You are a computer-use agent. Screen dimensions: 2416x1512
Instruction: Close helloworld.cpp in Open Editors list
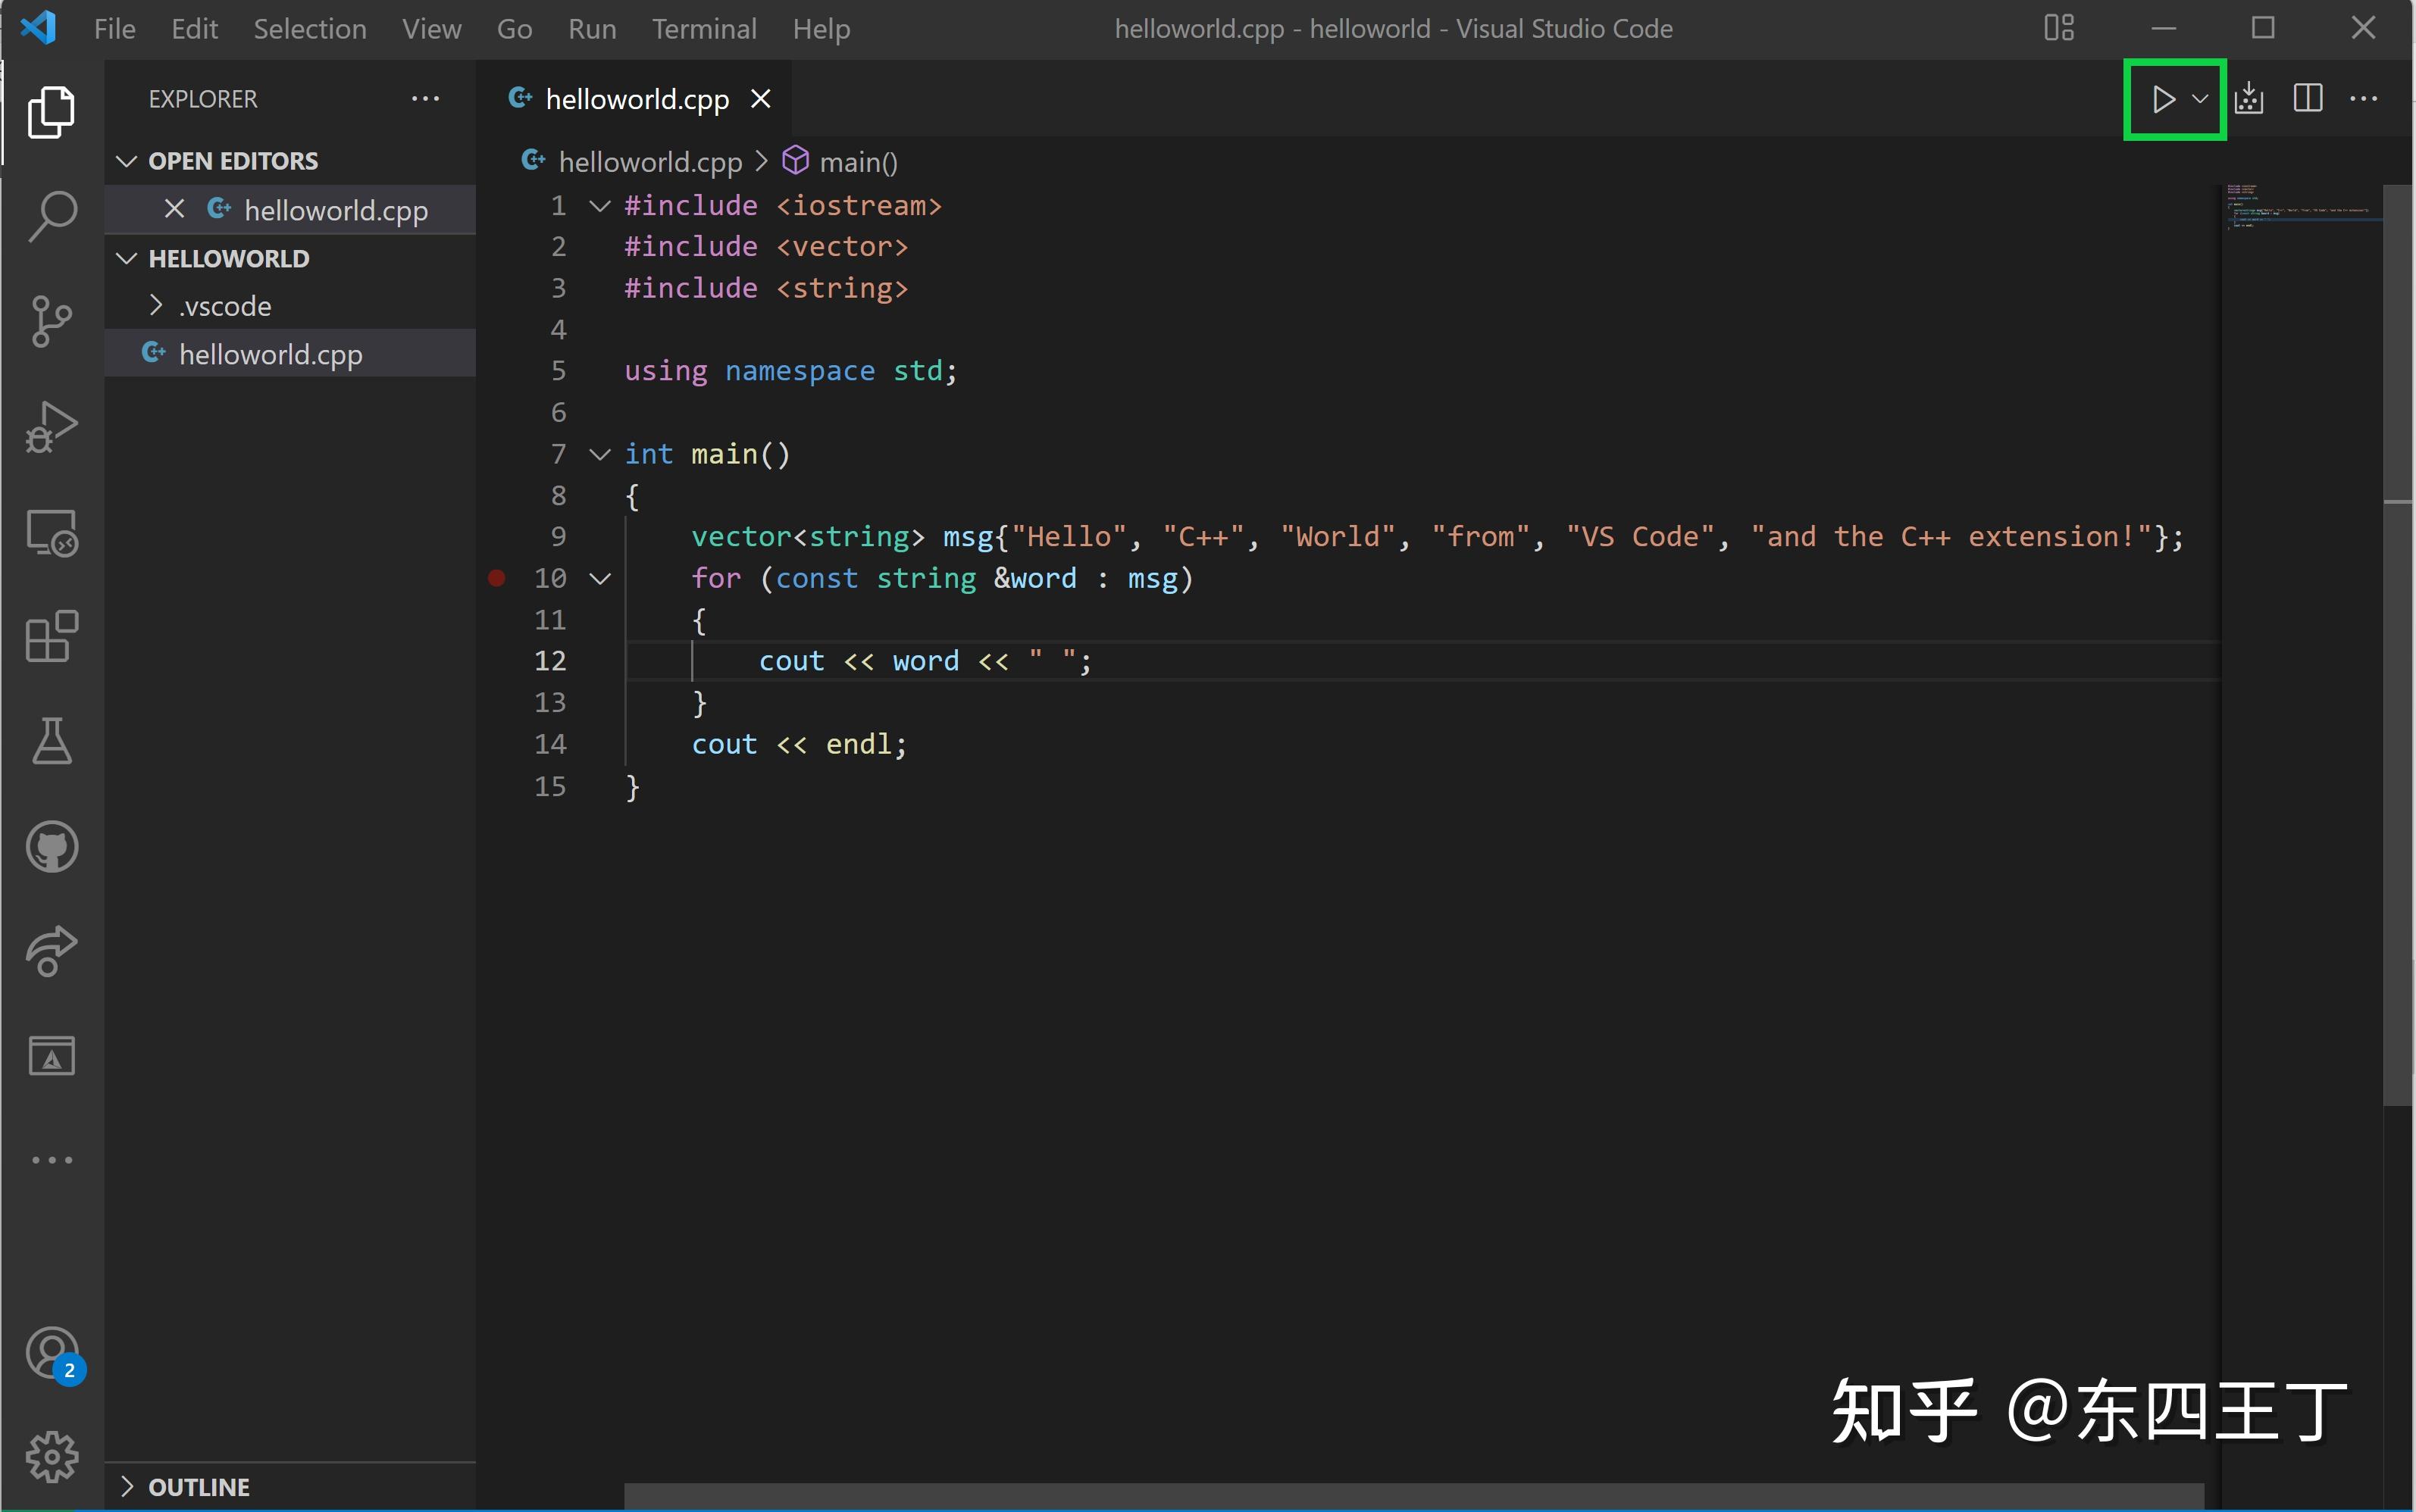point(174,209)
